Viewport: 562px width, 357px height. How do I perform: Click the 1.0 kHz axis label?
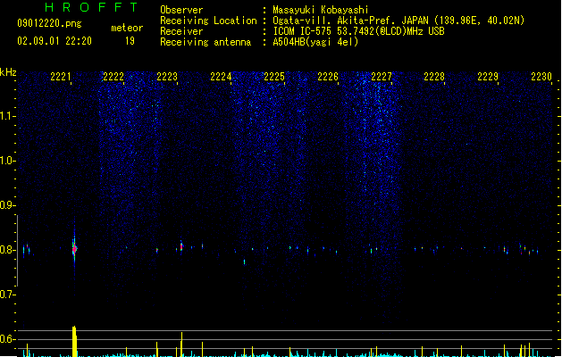[7, 161]
